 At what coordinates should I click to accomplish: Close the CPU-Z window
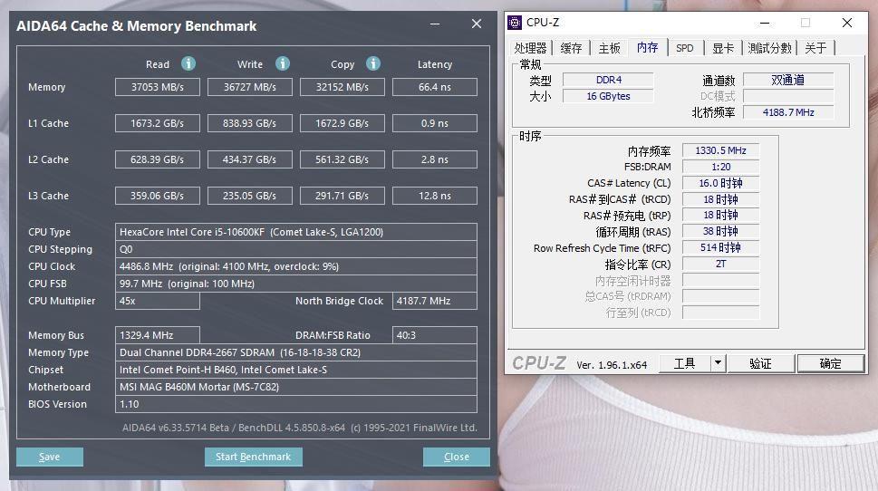(847, 23)
